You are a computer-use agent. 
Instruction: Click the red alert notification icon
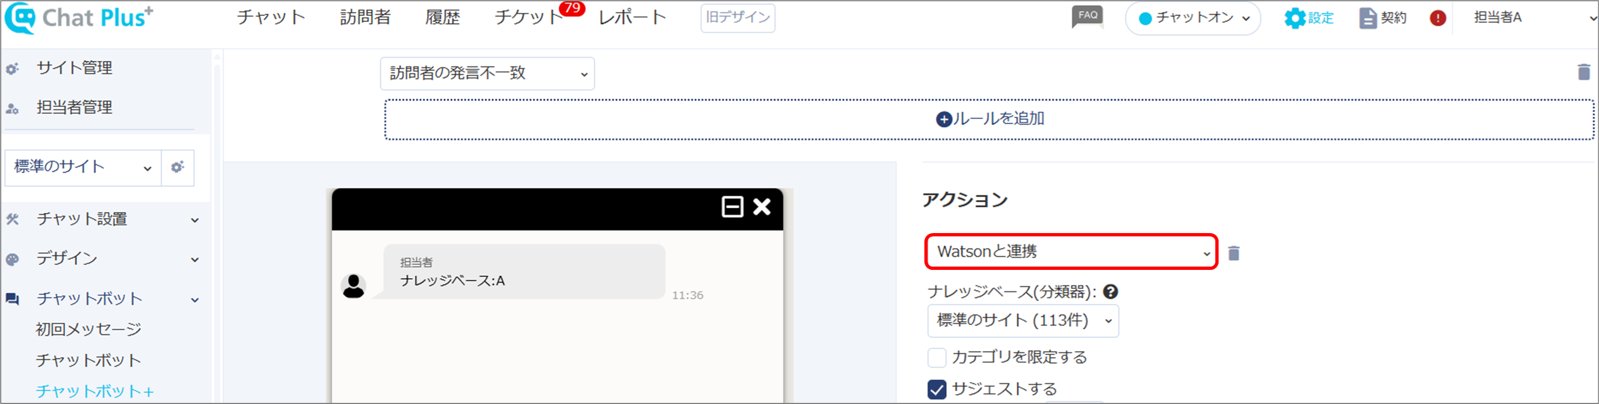(x=1437, y=18)
